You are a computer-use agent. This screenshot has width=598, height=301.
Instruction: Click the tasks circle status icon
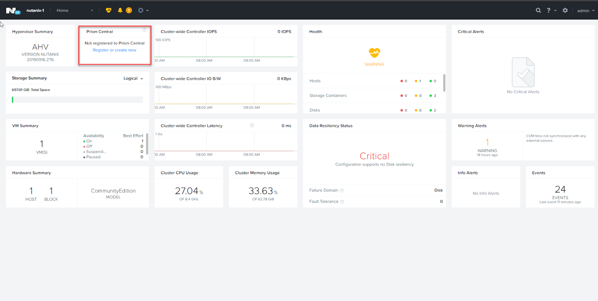[x=141, y=10]
